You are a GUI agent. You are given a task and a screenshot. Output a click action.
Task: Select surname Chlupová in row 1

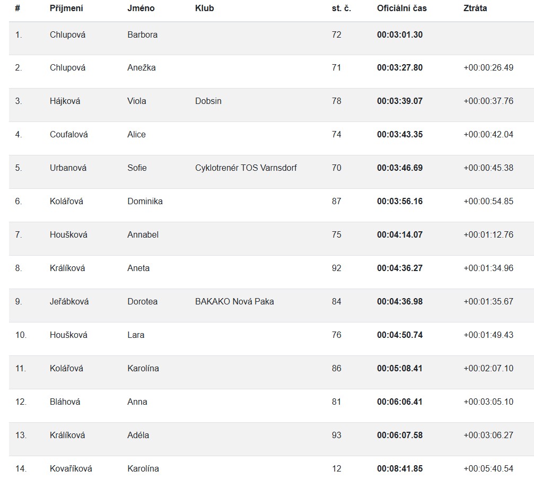[x=67, y=35]
